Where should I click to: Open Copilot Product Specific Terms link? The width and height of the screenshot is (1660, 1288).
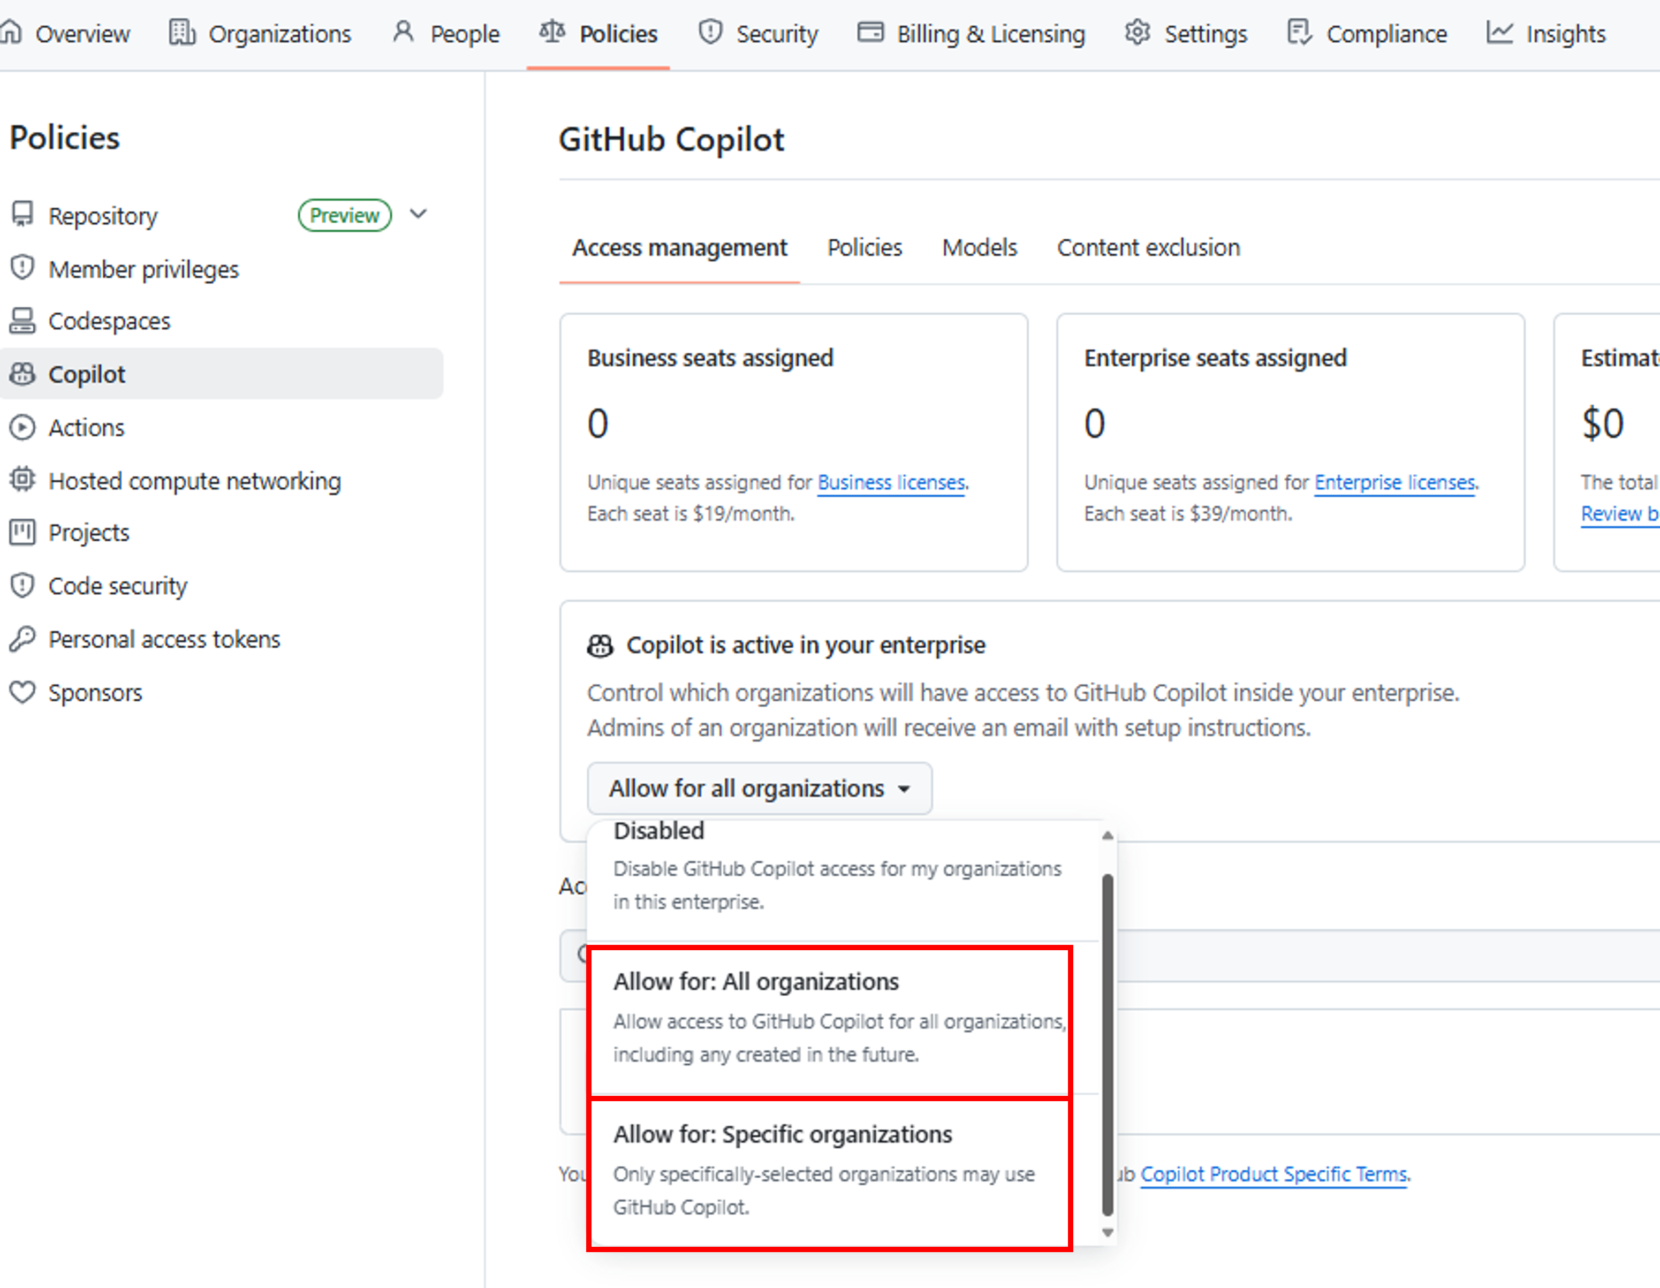[x=1274, y=1174]
